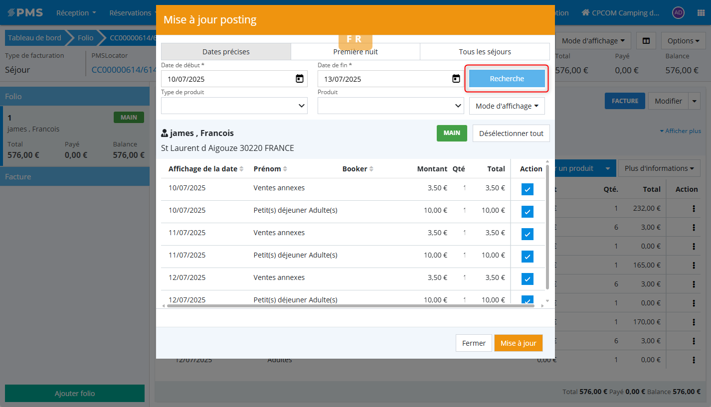Open actions menu for the 232,00 € row
Screen dimensions: 711x407
click(694, 209)
